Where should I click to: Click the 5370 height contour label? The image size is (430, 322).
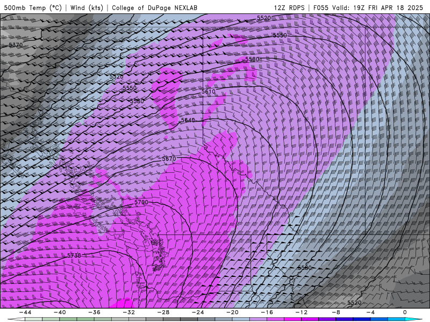(x=16, y=45)
